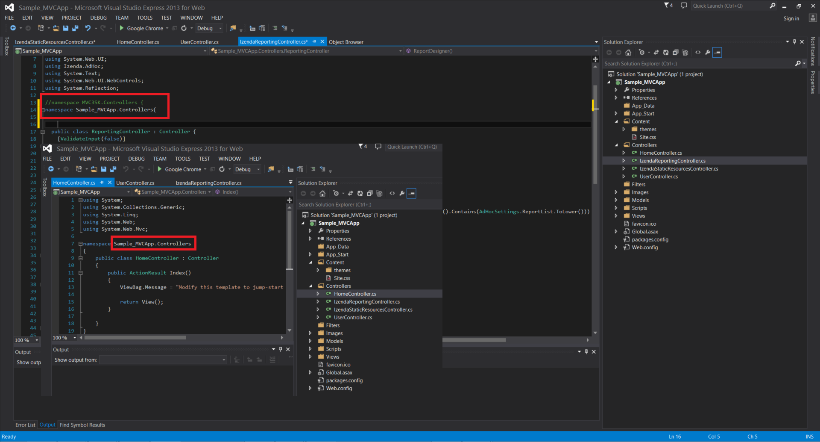Viewport: 820px width, 442px height.
Task: Open the PROJECT menu in the main menu bar
Action: pos(72,18)
